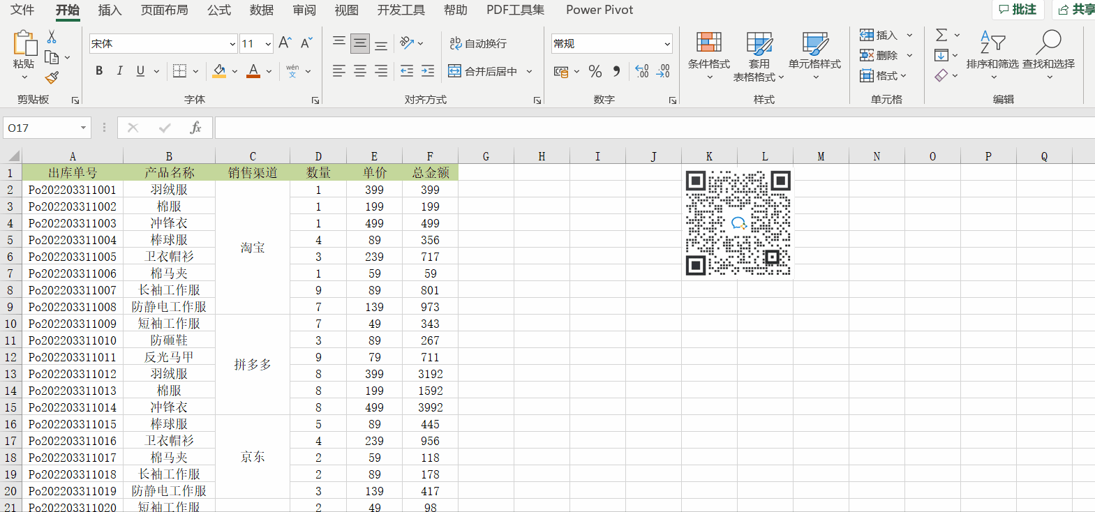This screenshot has width=1095, height=512.
Task: Toggle Underline formatting
Action: pyautogui.click(x=140, y=70)
